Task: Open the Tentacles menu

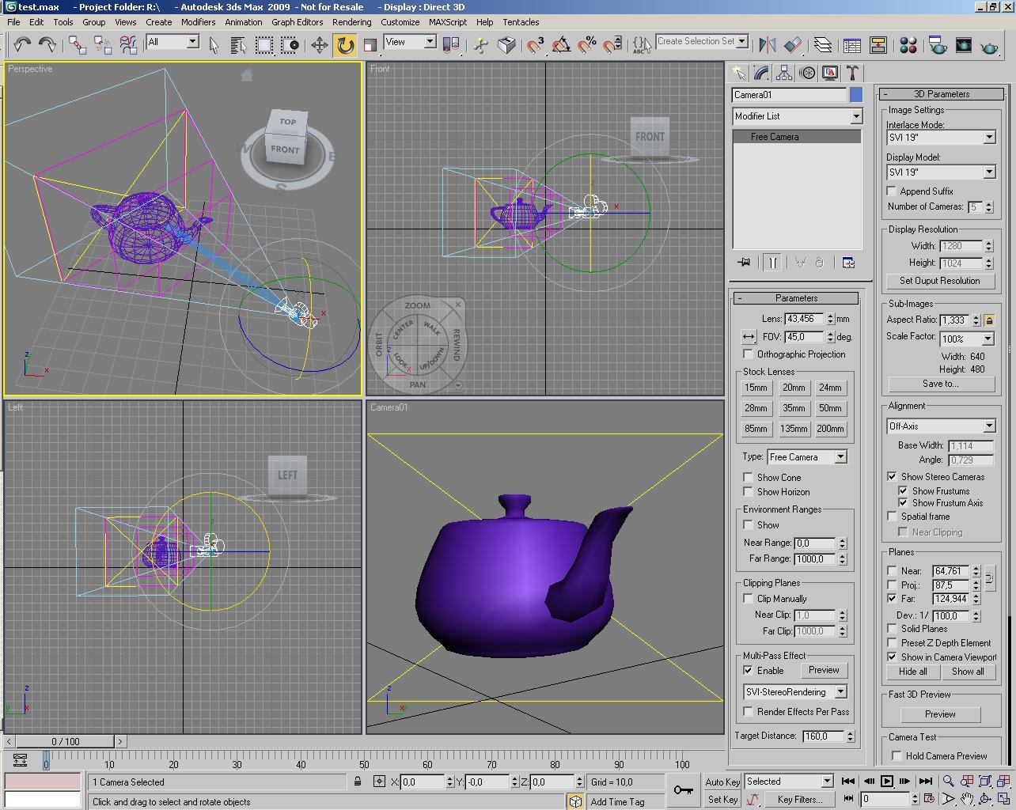Action: [521, 22]
